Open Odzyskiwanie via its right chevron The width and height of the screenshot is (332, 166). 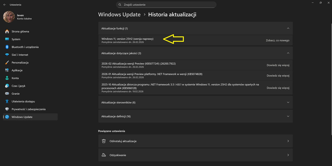point(288,155)
